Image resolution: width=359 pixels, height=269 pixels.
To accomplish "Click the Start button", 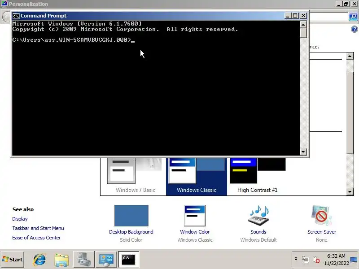I will click(13, 260).
